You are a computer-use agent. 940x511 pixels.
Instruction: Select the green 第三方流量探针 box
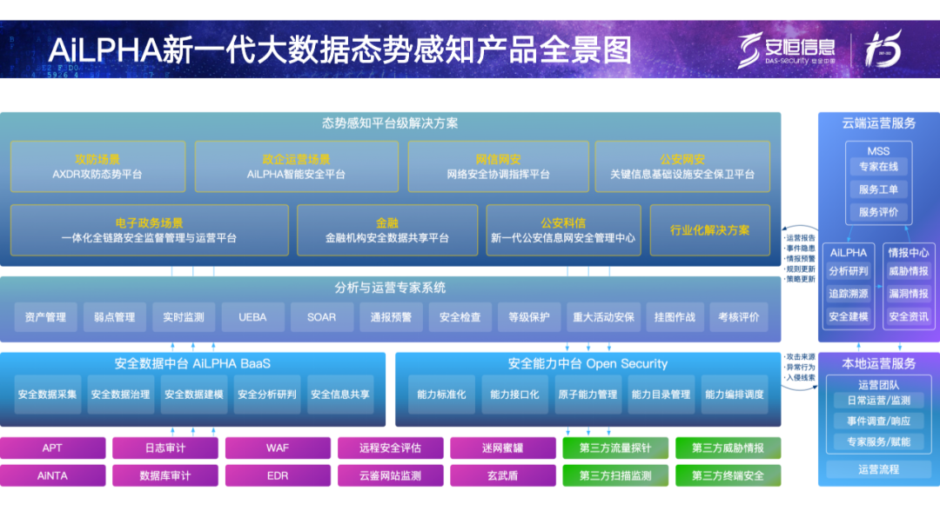tap(614, 448)
